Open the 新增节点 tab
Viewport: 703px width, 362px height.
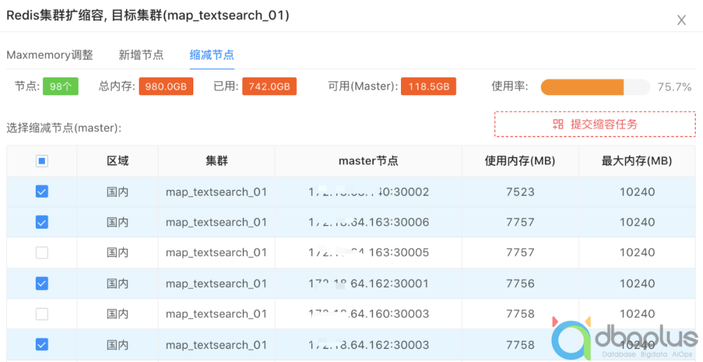[x=141, y=55]
